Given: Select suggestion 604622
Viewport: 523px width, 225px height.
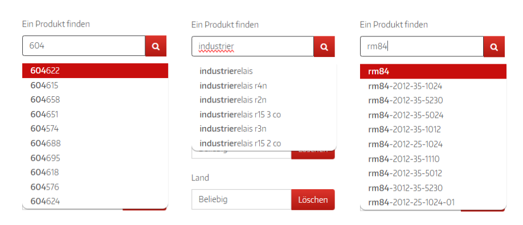Looking at the screenshot, I should point(95,71).
